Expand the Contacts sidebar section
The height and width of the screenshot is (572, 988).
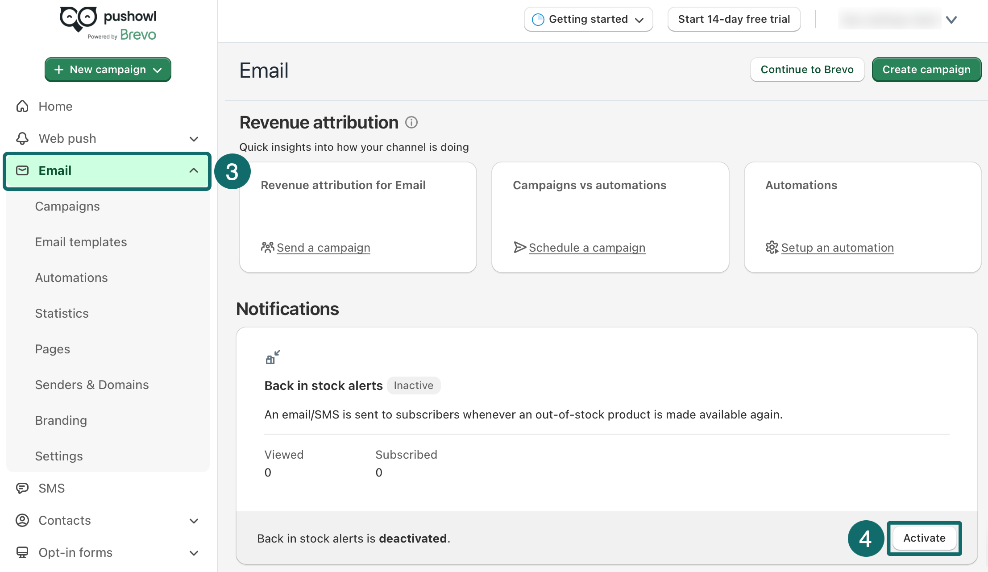[194, 521]
